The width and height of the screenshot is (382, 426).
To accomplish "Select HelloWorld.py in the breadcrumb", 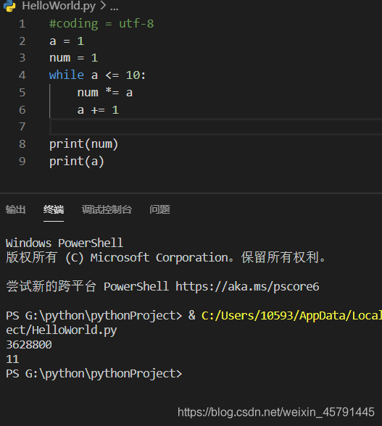I will pos(59,6).
